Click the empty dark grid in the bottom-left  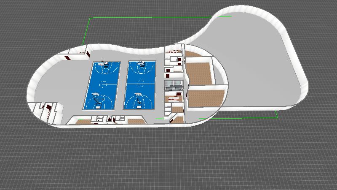pos(42,160)
